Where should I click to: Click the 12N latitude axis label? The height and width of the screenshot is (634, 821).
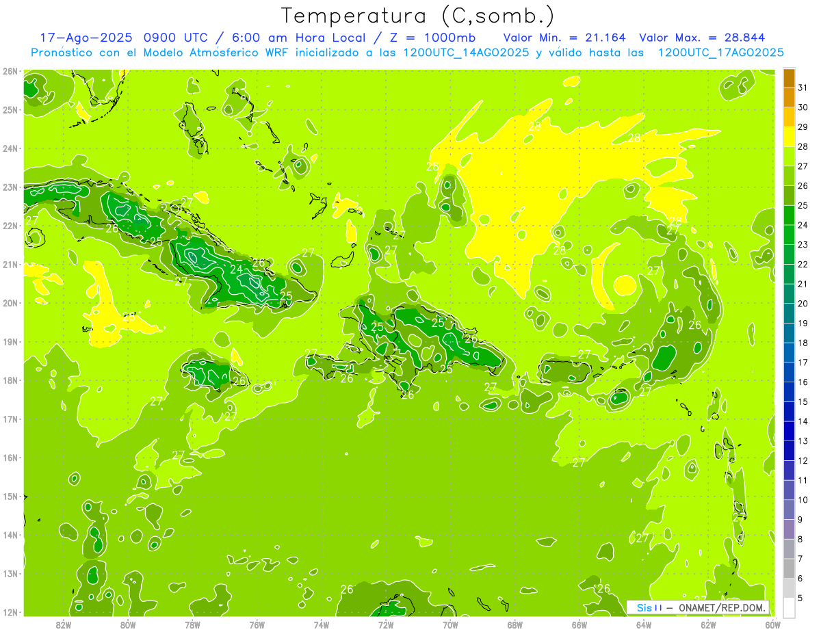(10, 612)
